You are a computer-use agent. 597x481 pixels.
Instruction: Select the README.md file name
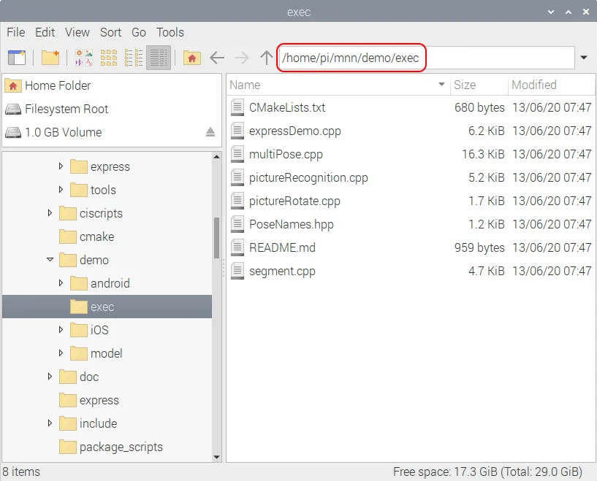(x=282, y=248)
